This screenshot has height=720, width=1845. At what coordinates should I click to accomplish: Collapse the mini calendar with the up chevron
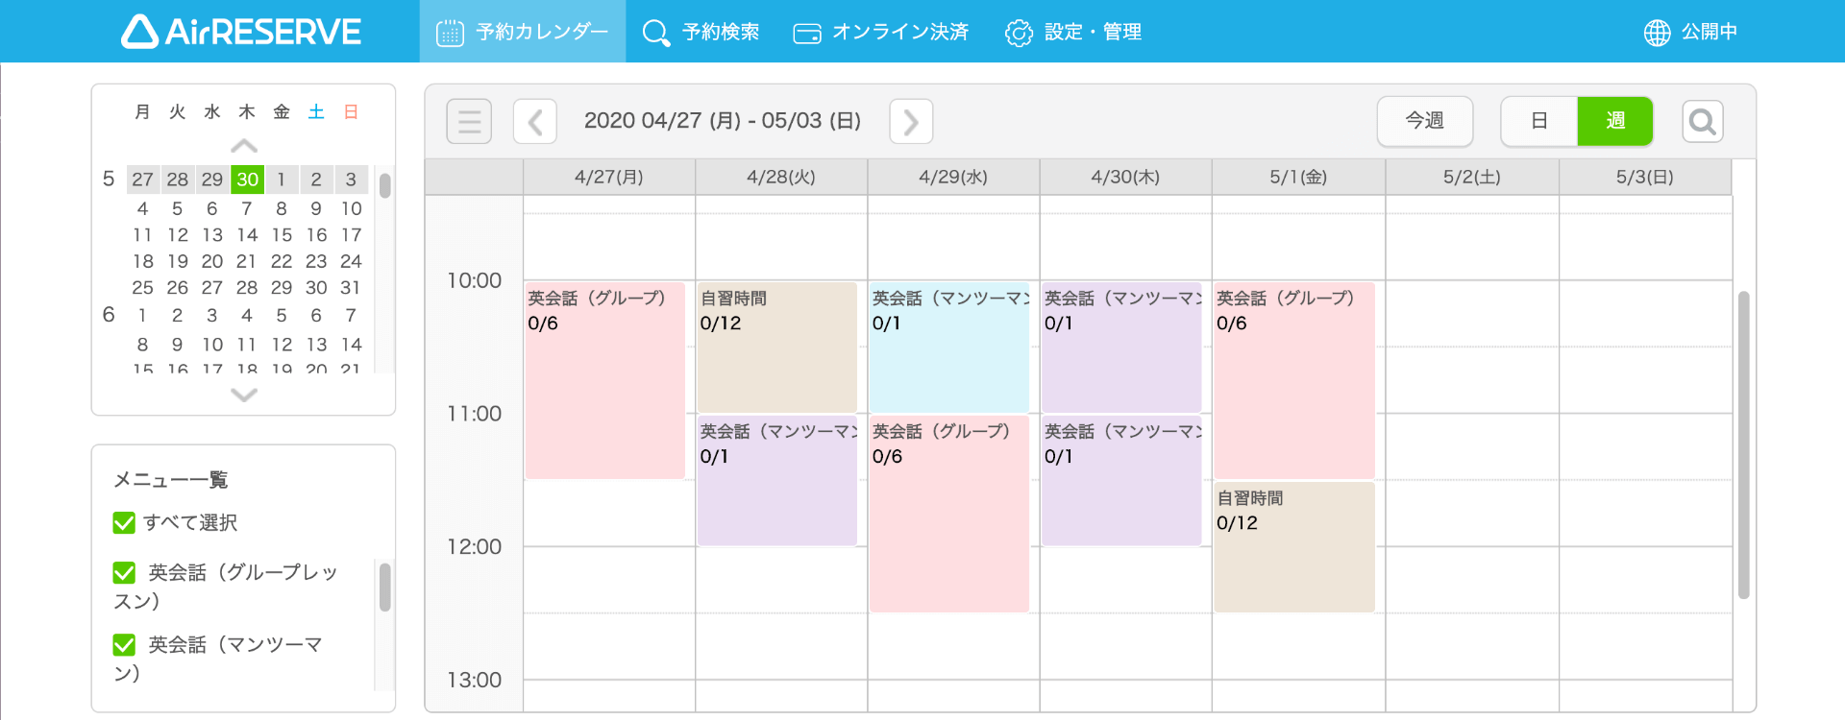tap(243, 145)
